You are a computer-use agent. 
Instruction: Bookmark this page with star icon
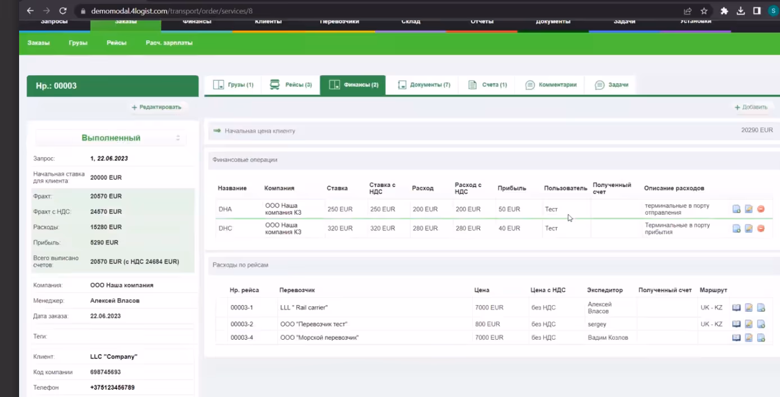704,11
